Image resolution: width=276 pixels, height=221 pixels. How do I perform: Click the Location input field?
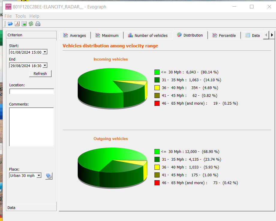tap(32, 91)
